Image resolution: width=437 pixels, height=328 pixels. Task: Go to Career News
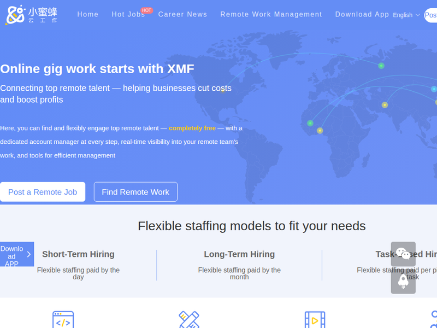click(x=182, y=15)
